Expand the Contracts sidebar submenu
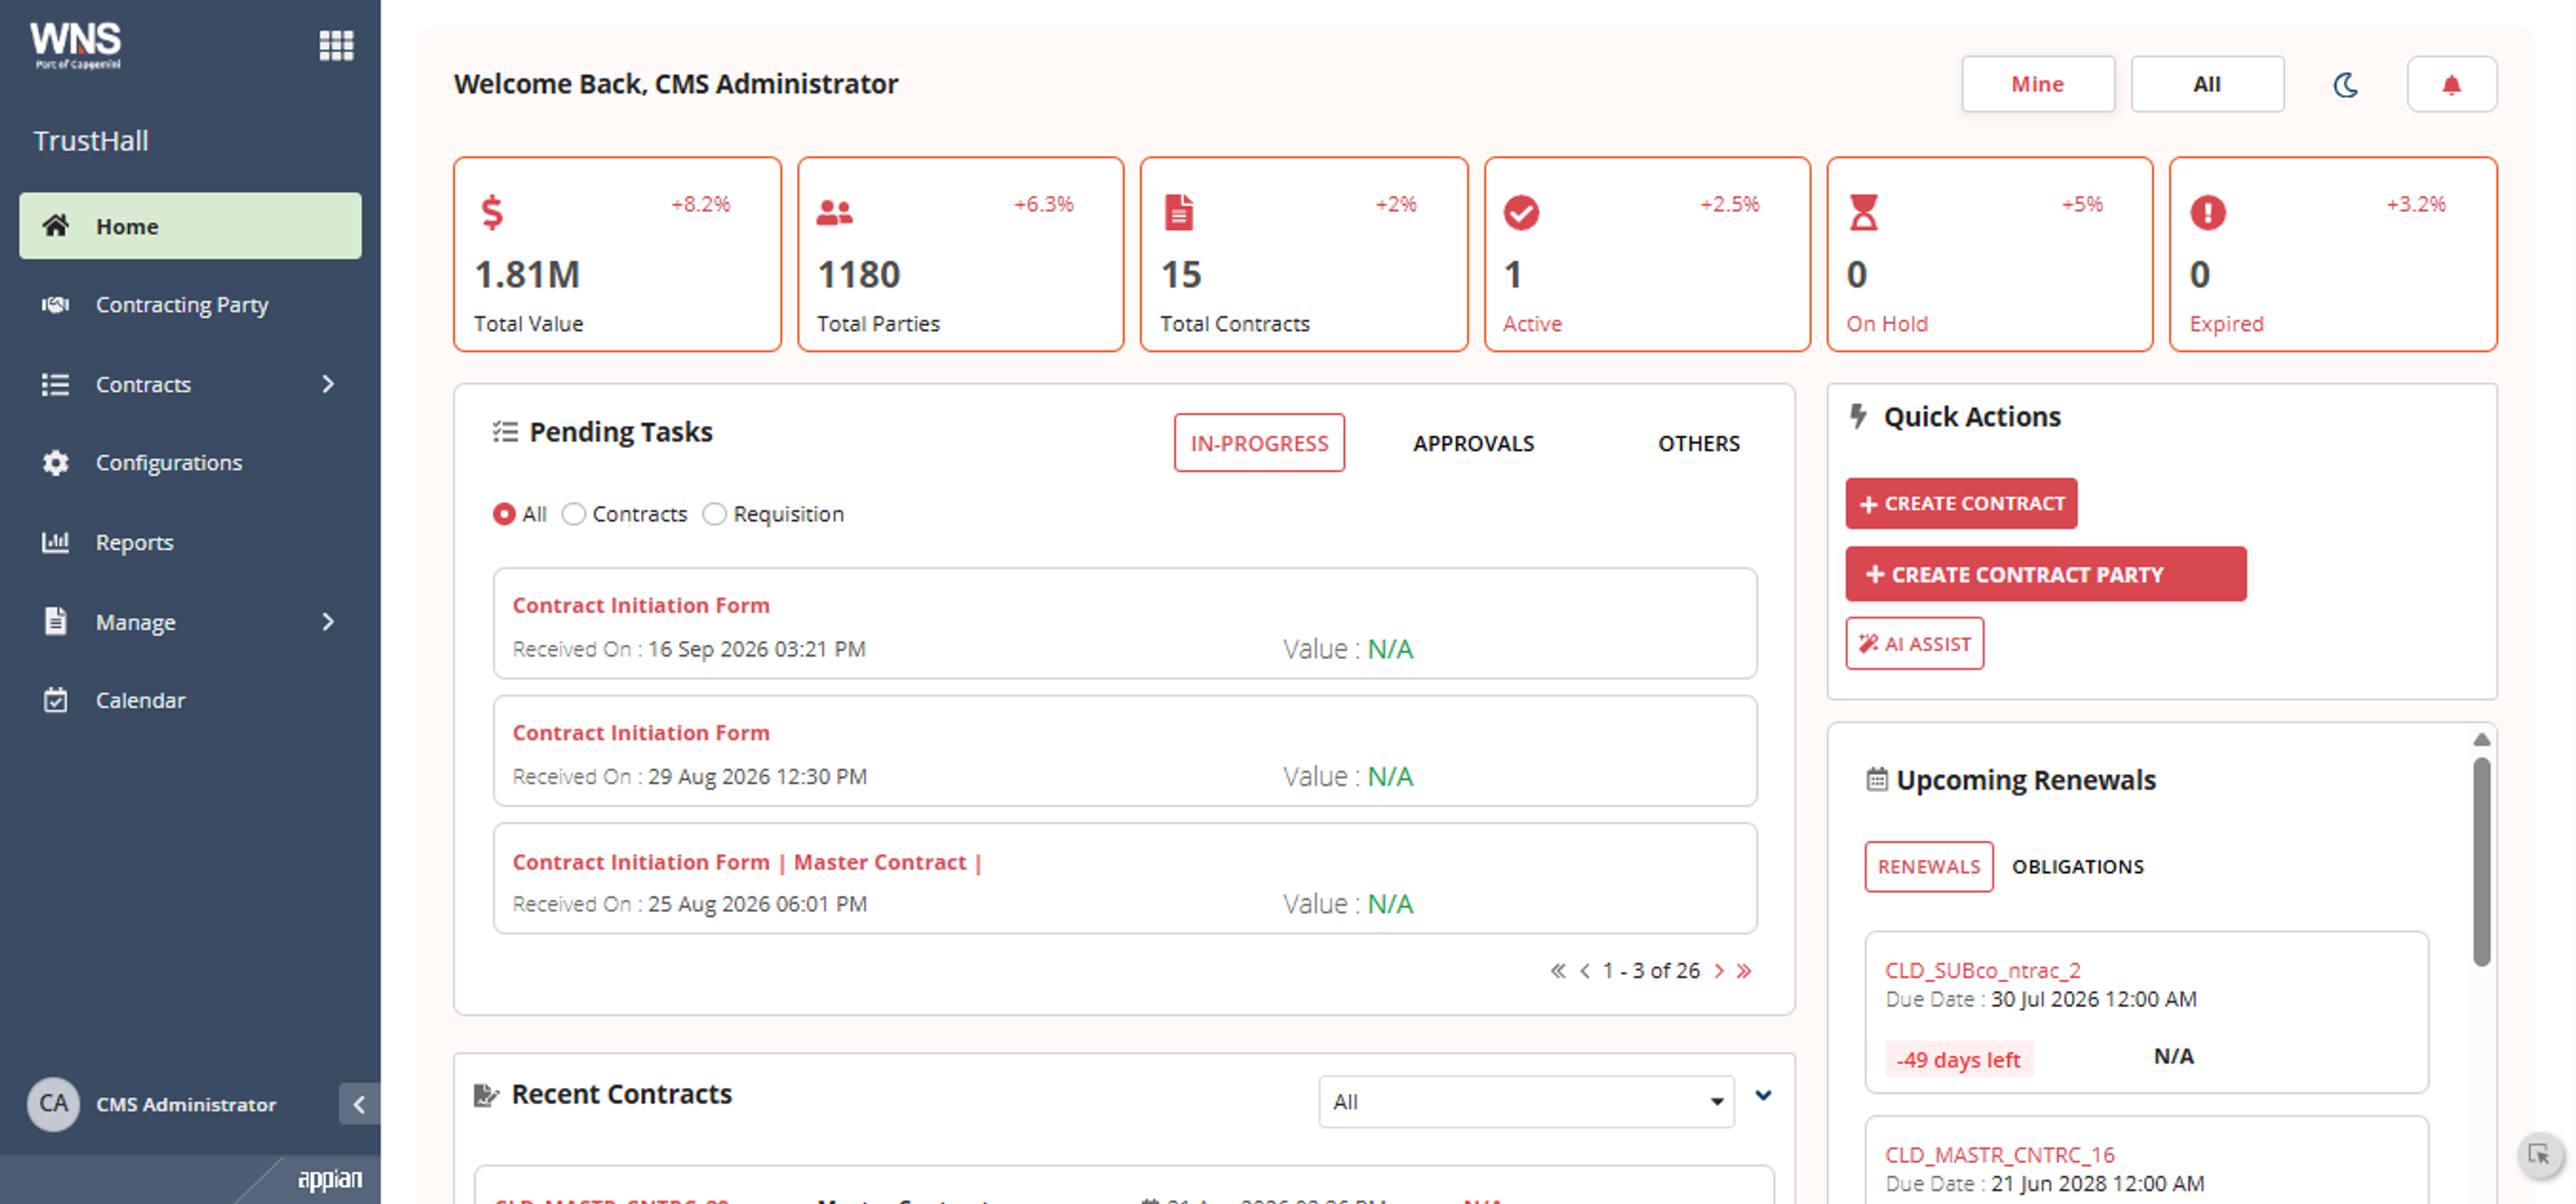The height and width of the screenshot is (1204, 2576). pos(328,384)
